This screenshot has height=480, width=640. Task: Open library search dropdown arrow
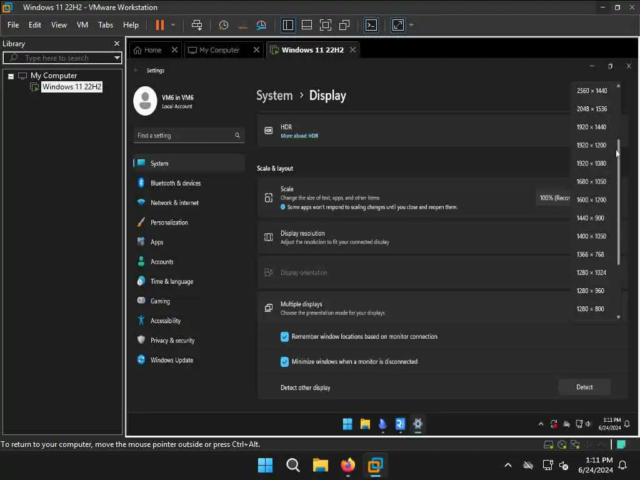(x=117, y=57)
